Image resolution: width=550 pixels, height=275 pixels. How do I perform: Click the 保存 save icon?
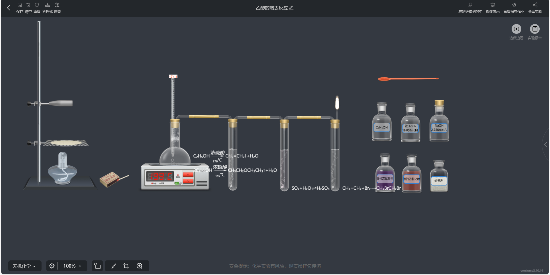point(19,5)
